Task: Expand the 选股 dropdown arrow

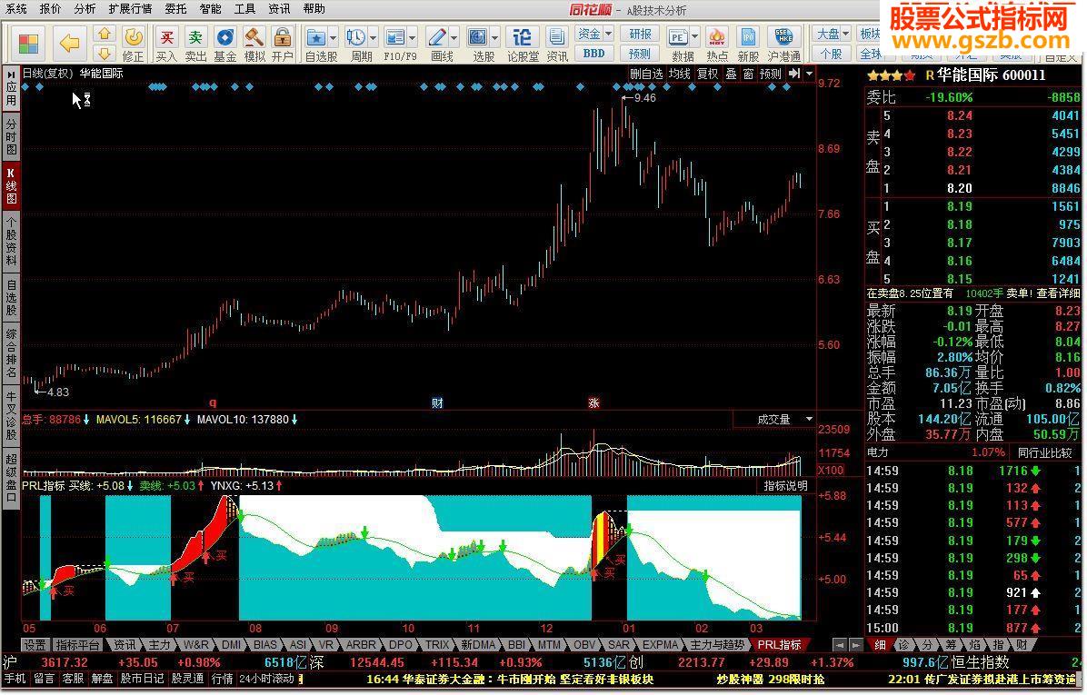Action: coord(495,37)
